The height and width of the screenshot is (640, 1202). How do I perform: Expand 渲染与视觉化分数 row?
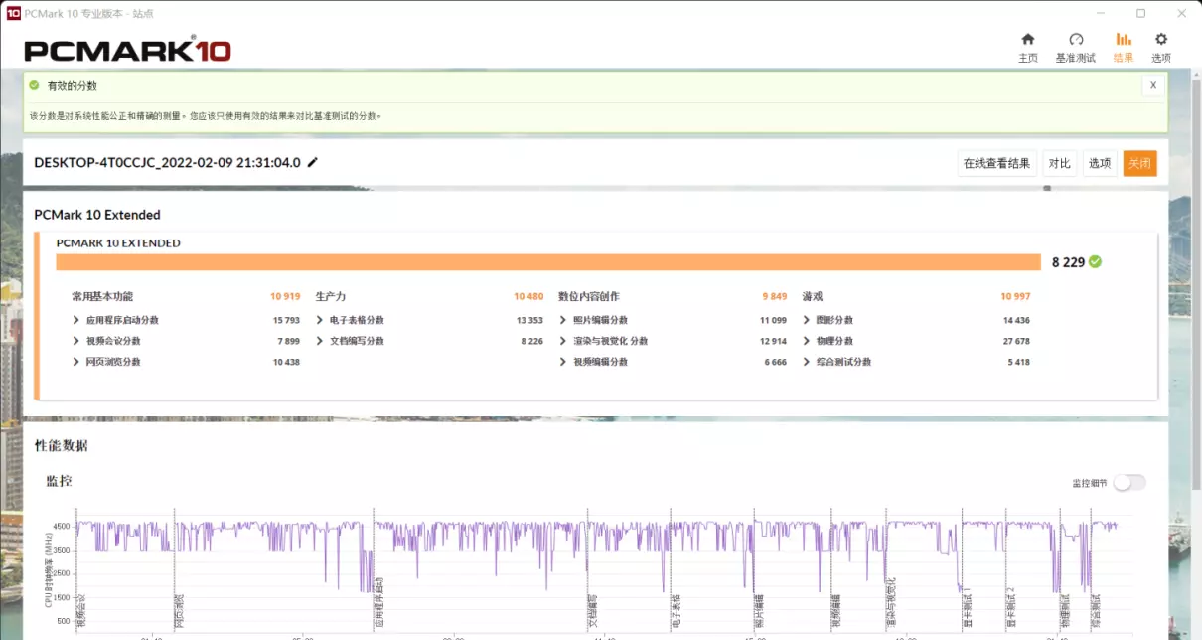click(x=563, y=341)
